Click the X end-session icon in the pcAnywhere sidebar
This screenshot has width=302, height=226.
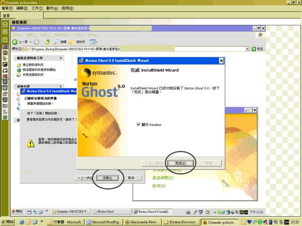tap(5, 32)
